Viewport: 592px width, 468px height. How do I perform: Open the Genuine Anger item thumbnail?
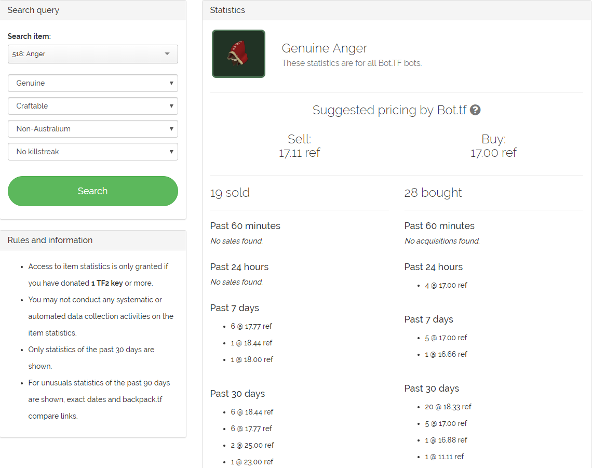pos(238,54)
